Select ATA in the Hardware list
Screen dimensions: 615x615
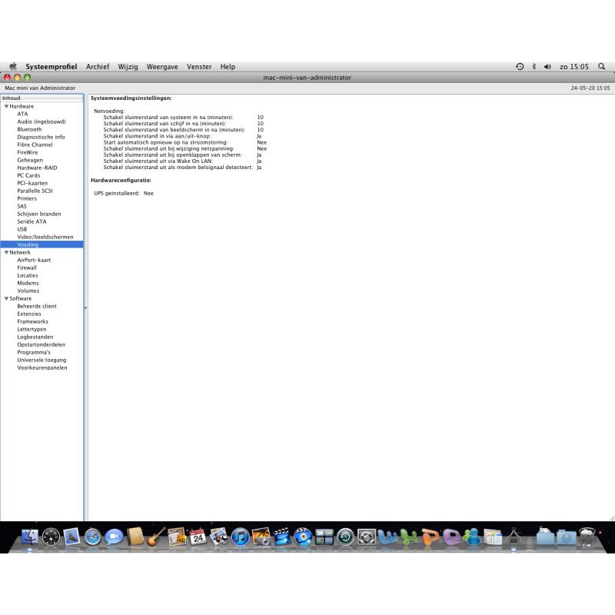[22, 114]
